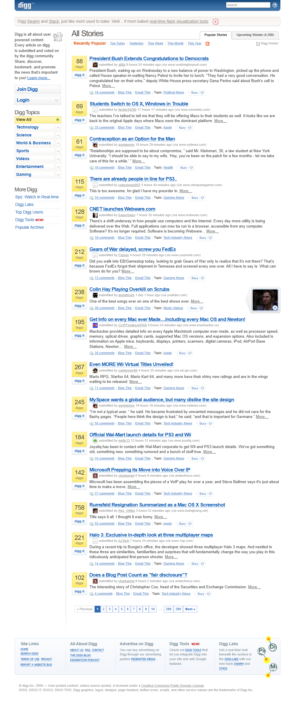Digg the President Bush story
295x701 pixels.
(x=79, y=75)
